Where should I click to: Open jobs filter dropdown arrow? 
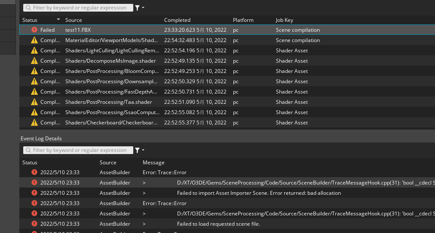[x=143, y=8]
